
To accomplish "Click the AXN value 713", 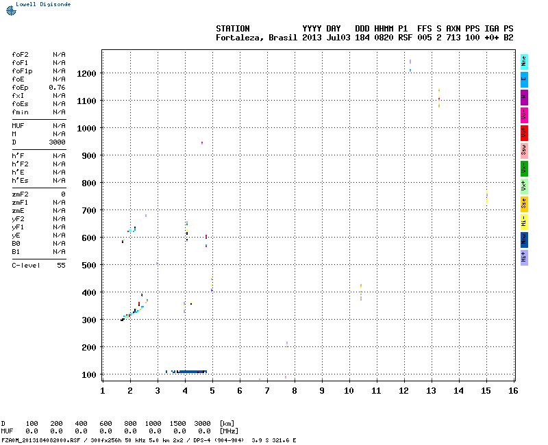I will point(453,38).
